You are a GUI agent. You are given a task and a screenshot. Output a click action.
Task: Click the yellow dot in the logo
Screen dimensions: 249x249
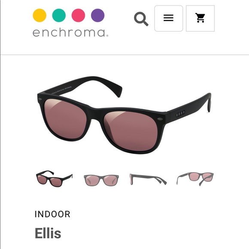click(39, 15)
